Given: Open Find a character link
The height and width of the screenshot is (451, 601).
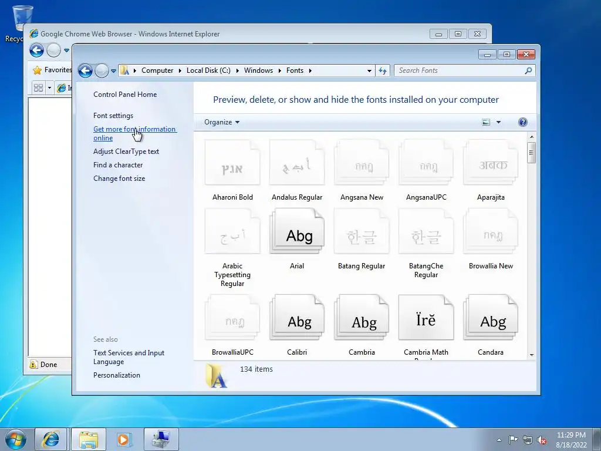Looking at the screenshot, I should (118, 165).
